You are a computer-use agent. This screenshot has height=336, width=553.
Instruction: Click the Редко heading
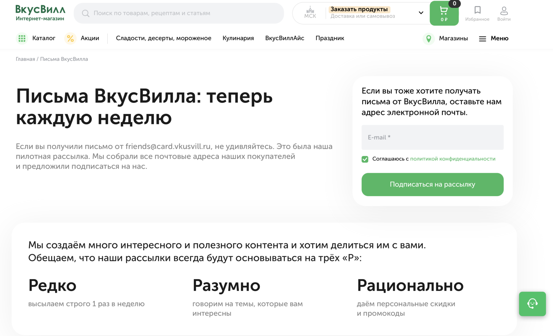52,285
